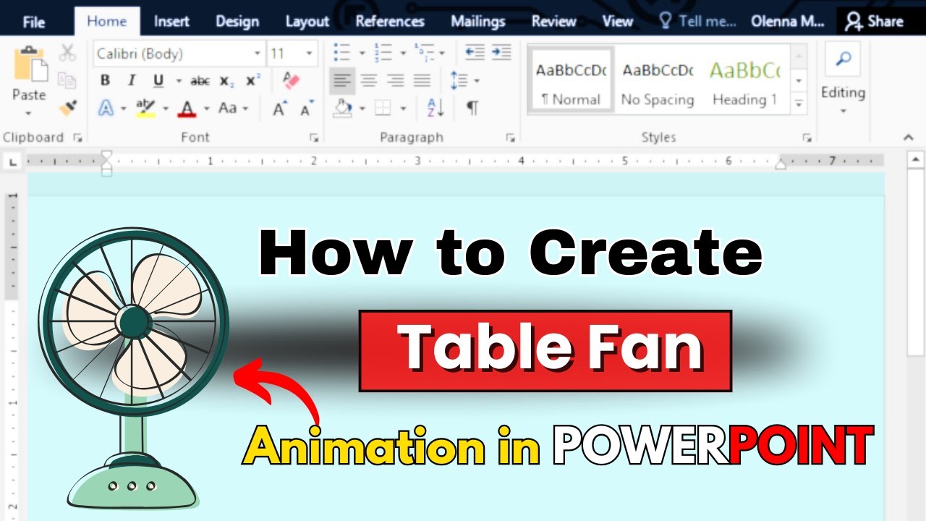Click the Copy icon

tap(67, 80)
